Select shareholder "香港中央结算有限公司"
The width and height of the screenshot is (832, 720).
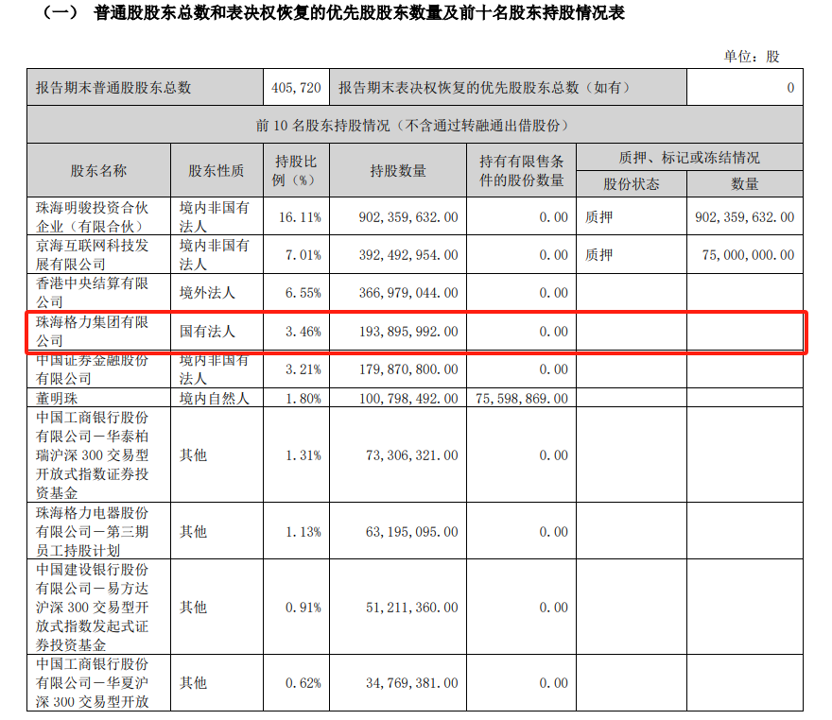tap(93, 293)
